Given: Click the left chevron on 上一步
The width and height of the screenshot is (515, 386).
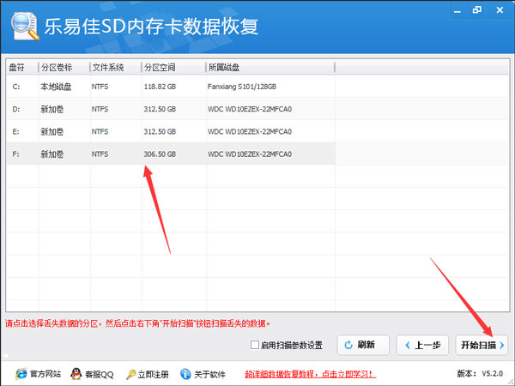Looking at the screenshot, I should 408,346.
